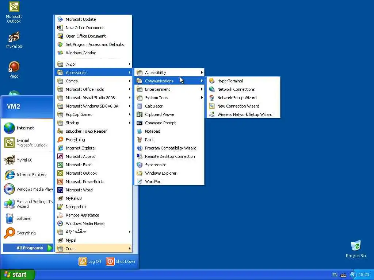Open Startup folder menu item

pos(94,123)
